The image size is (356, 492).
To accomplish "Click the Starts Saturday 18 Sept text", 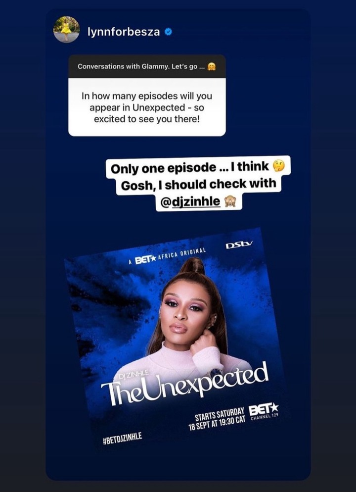I will 218,420.
